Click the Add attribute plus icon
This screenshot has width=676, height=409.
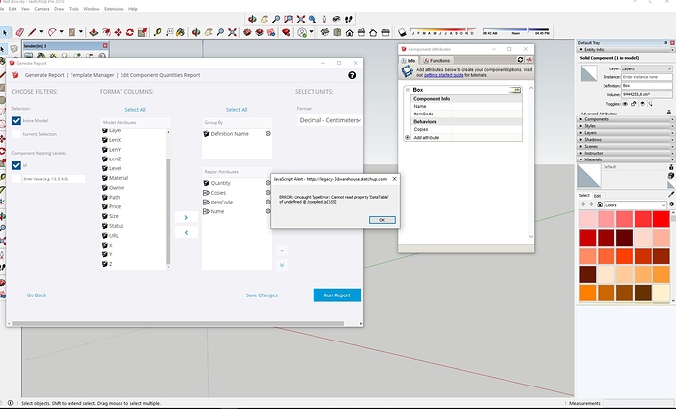coord(407,138)
